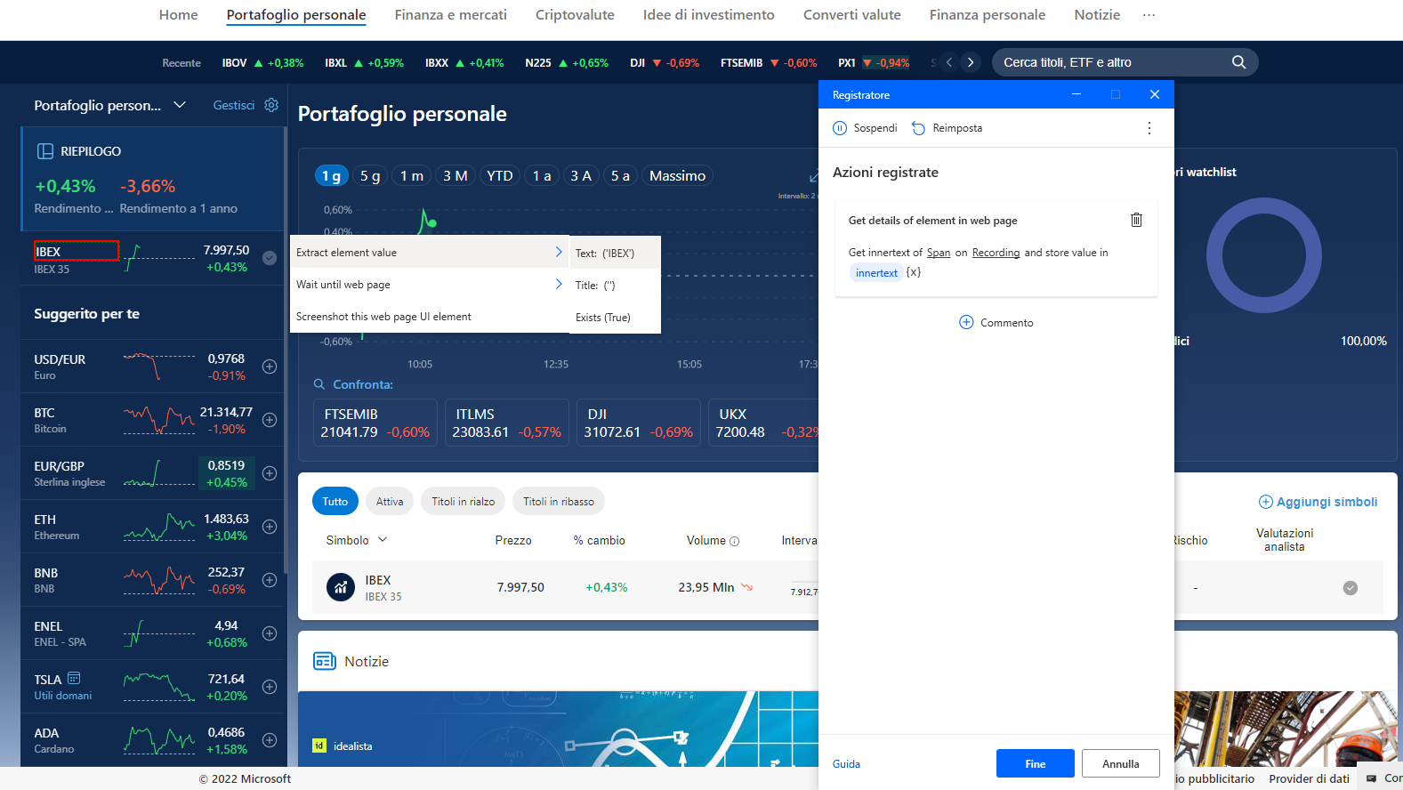The height and width of the screenshot is (790, 1403).
Task: Toggle IBEX checkmark in sidebar list
Action: click(x=270, y=258)
